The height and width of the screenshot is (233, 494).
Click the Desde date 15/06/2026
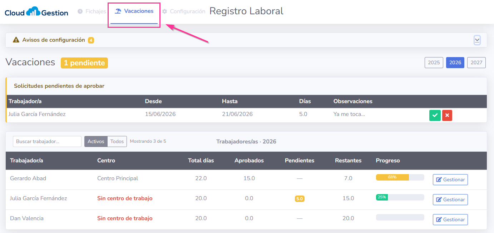tap(160, 114)
